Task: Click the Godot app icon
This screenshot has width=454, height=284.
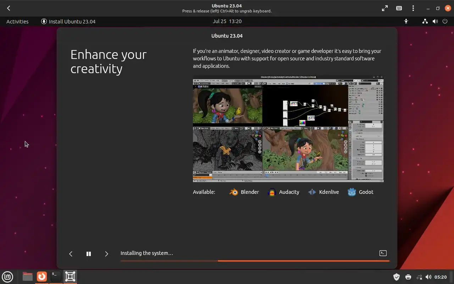Action: (351, 192)
